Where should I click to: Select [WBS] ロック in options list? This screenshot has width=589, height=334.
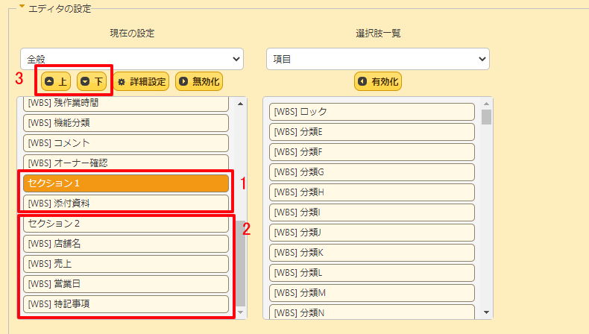[x=372, y=112]
